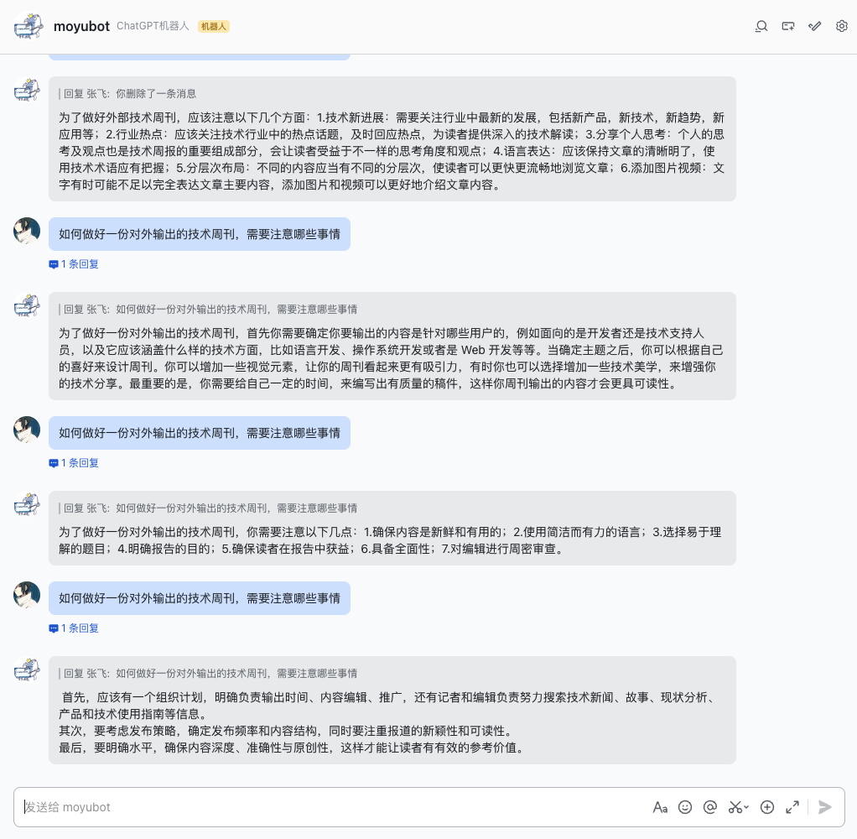Expand the message input box
The width and height of the screenshot is (857, 839).
click(x=792, y=807)
